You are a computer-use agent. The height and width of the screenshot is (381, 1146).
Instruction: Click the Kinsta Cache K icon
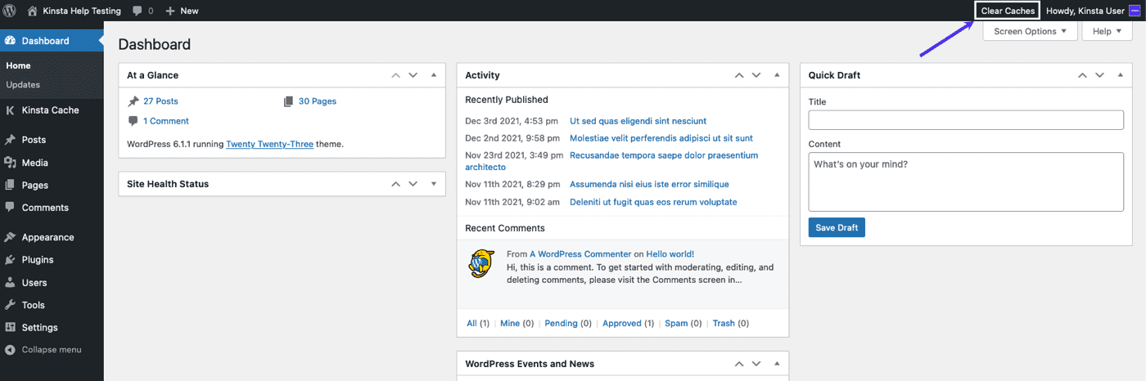[x=10, y=110]
